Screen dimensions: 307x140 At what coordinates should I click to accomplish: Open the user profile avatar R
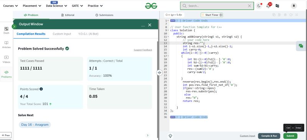coord(294,6)
